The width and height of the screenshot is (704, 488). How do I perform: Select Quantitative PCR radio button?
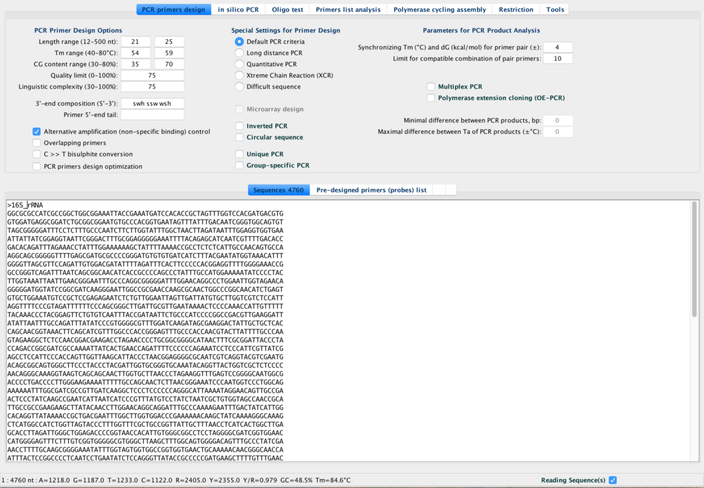pos(239,64)
